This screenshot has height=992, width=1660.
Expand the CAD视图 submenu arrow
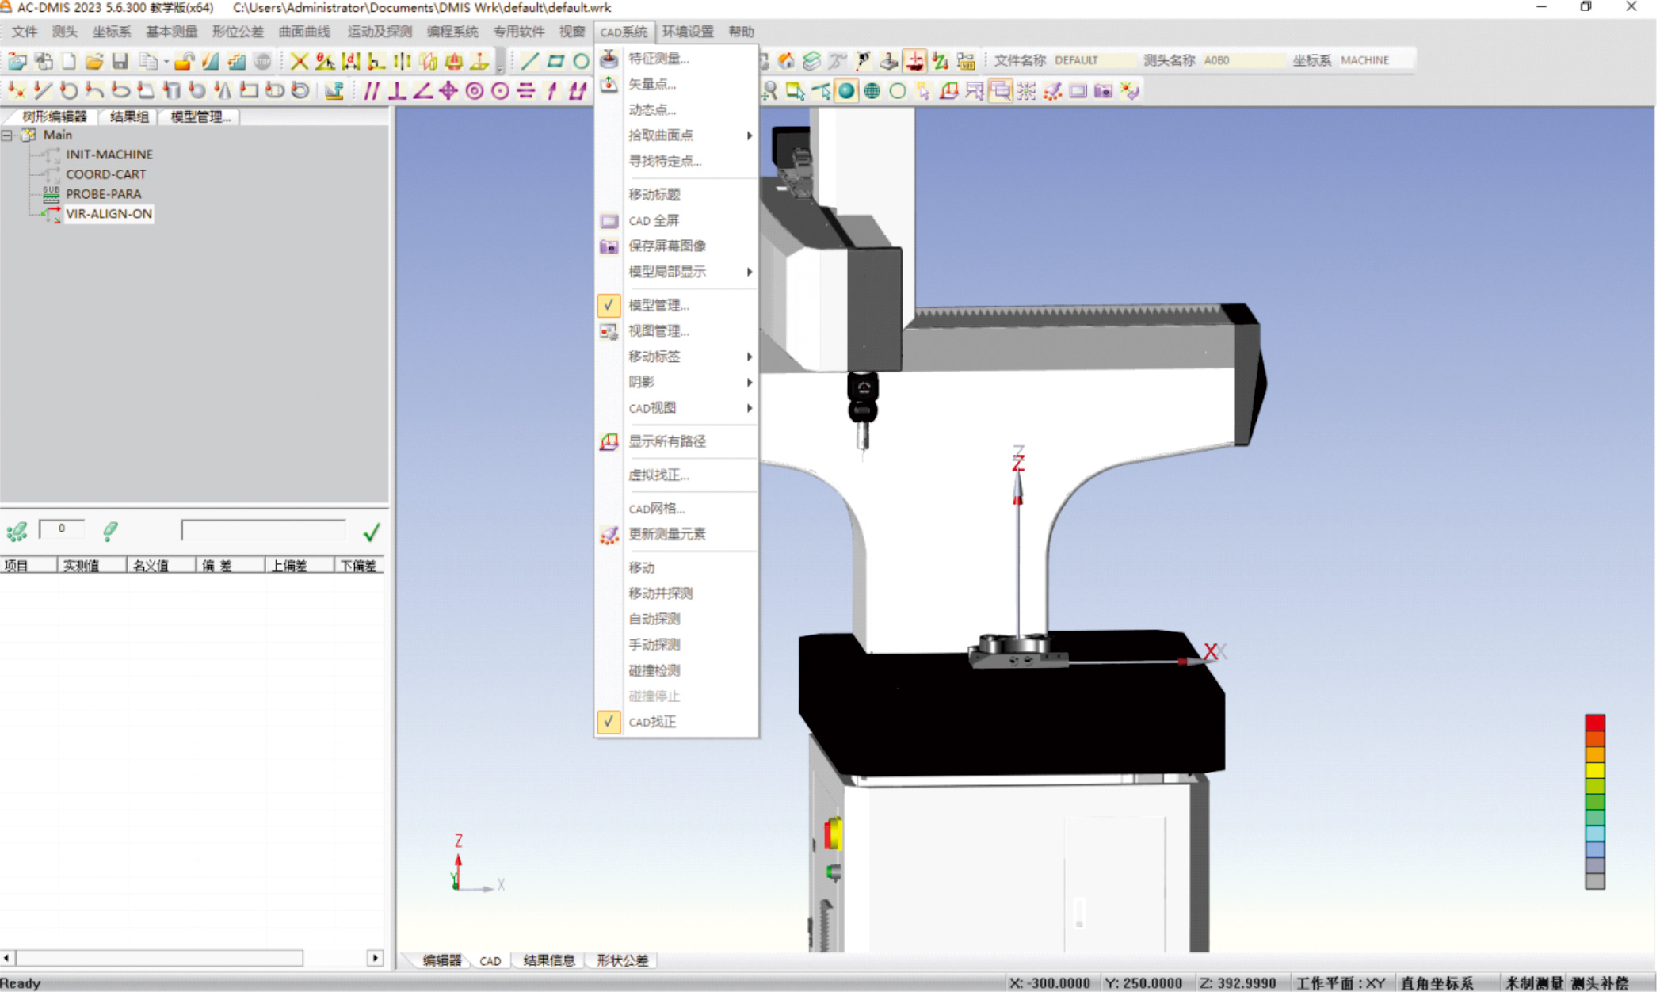(749, 408)
